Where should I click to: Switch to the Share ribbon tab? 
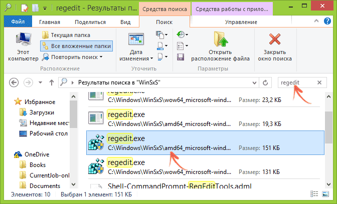[x=90, y=22]
